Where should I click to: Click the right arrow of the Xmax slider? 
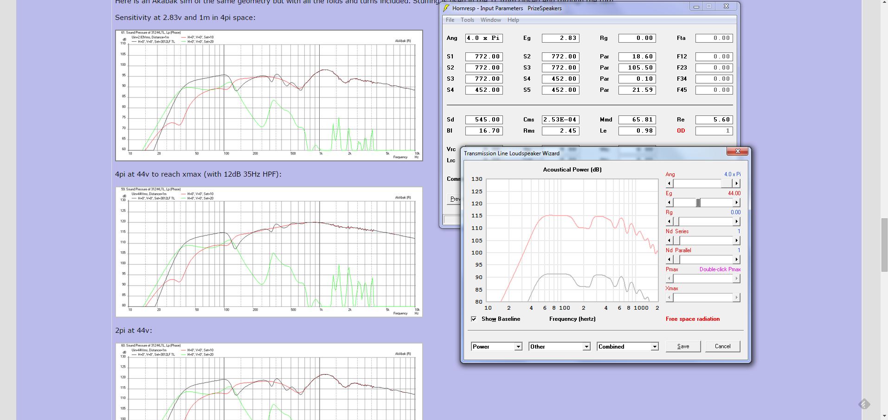pos(736,298)
